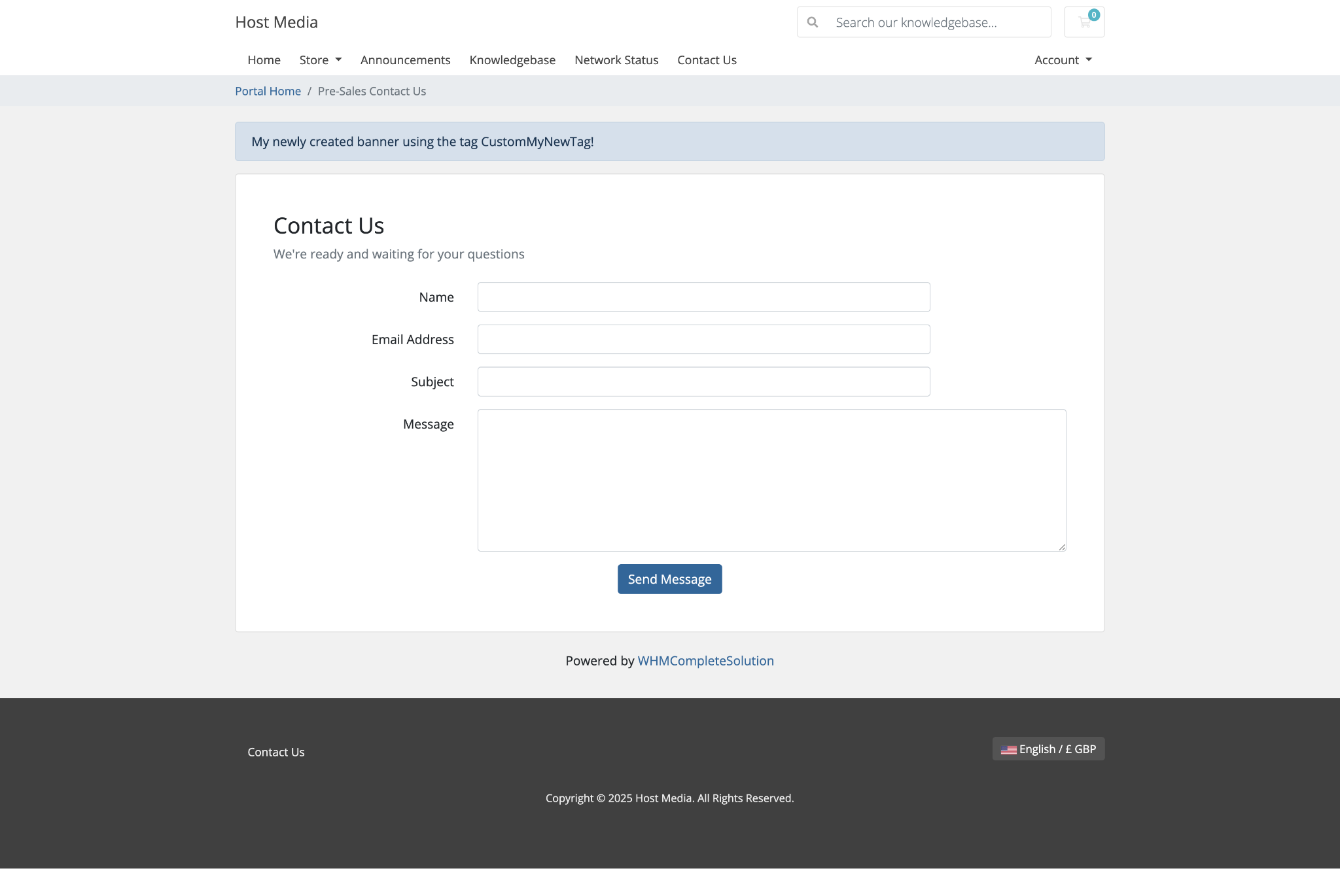Viewport: 1340px width, 869px height.
Task: Click the US flag language icon
Action: coord(1008,750)
